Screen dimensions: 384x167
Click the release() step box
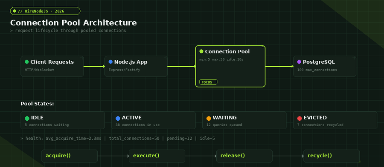tap(244, 156)
